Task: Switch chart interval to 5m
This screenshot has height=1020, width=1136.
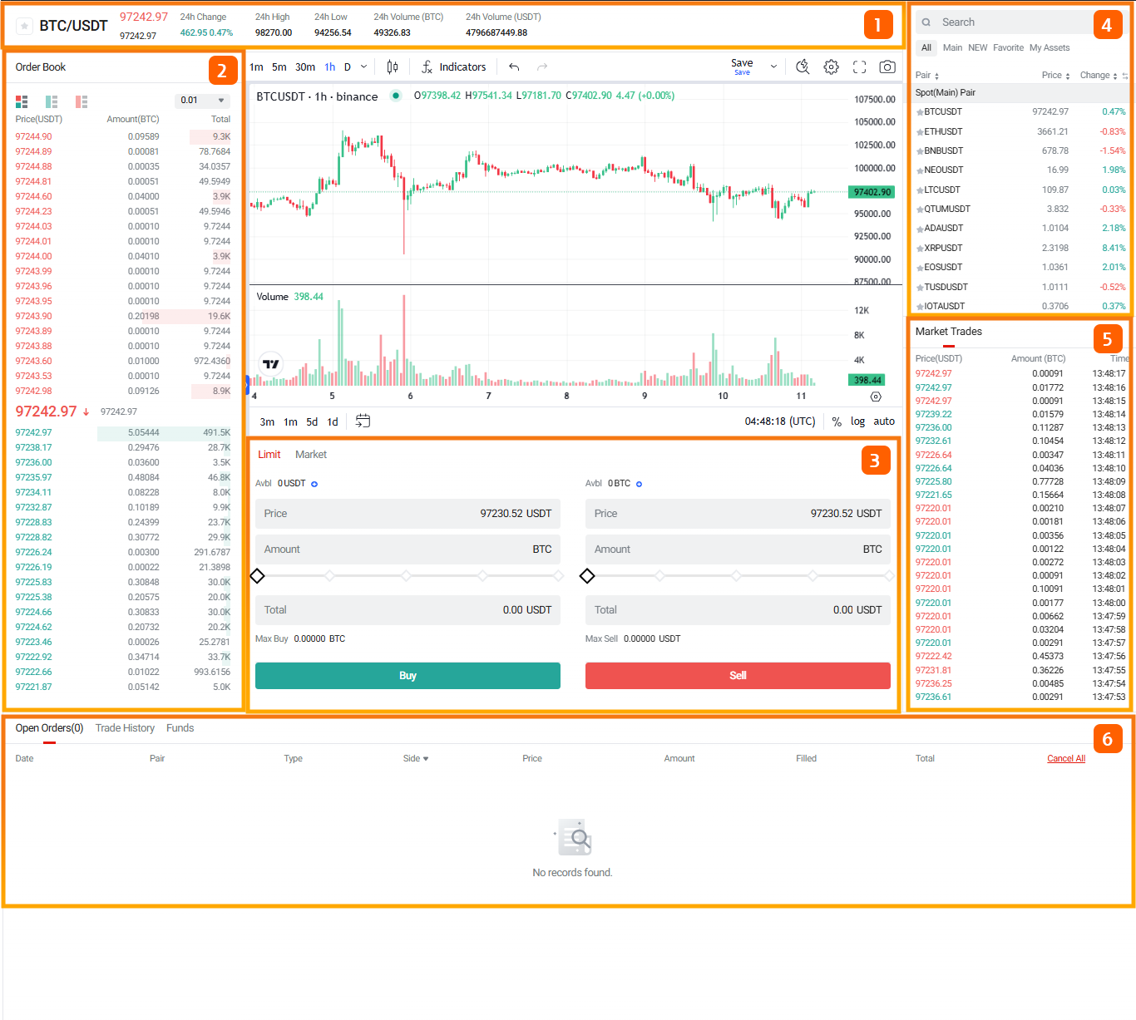Action: coord(279,67)
